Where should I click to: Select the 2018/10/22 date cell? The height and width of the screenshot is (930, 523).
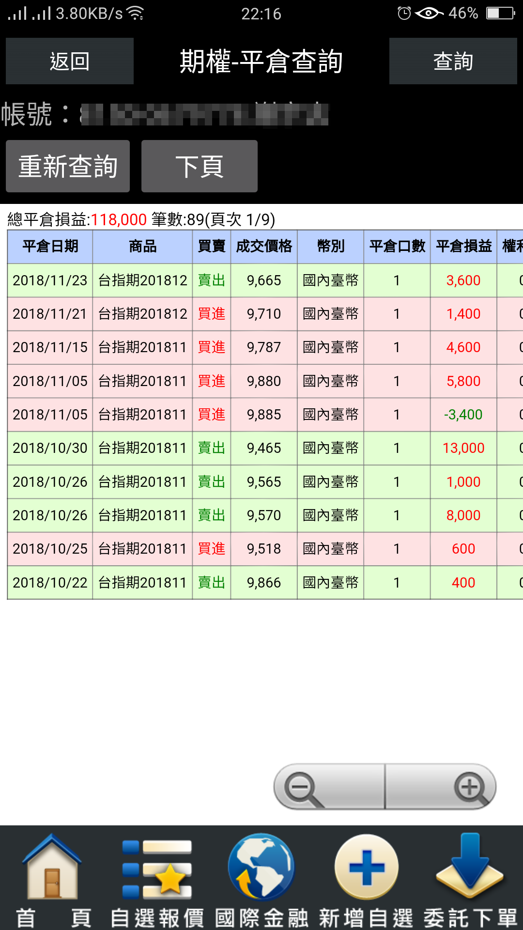pyautogui.click(x=50, y=583)
